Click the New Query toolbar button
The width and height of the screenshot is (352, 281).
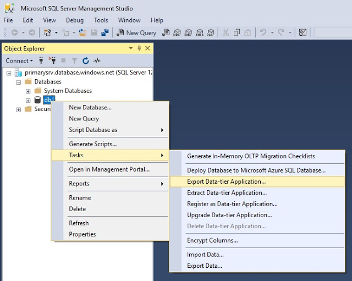[136, 33]
